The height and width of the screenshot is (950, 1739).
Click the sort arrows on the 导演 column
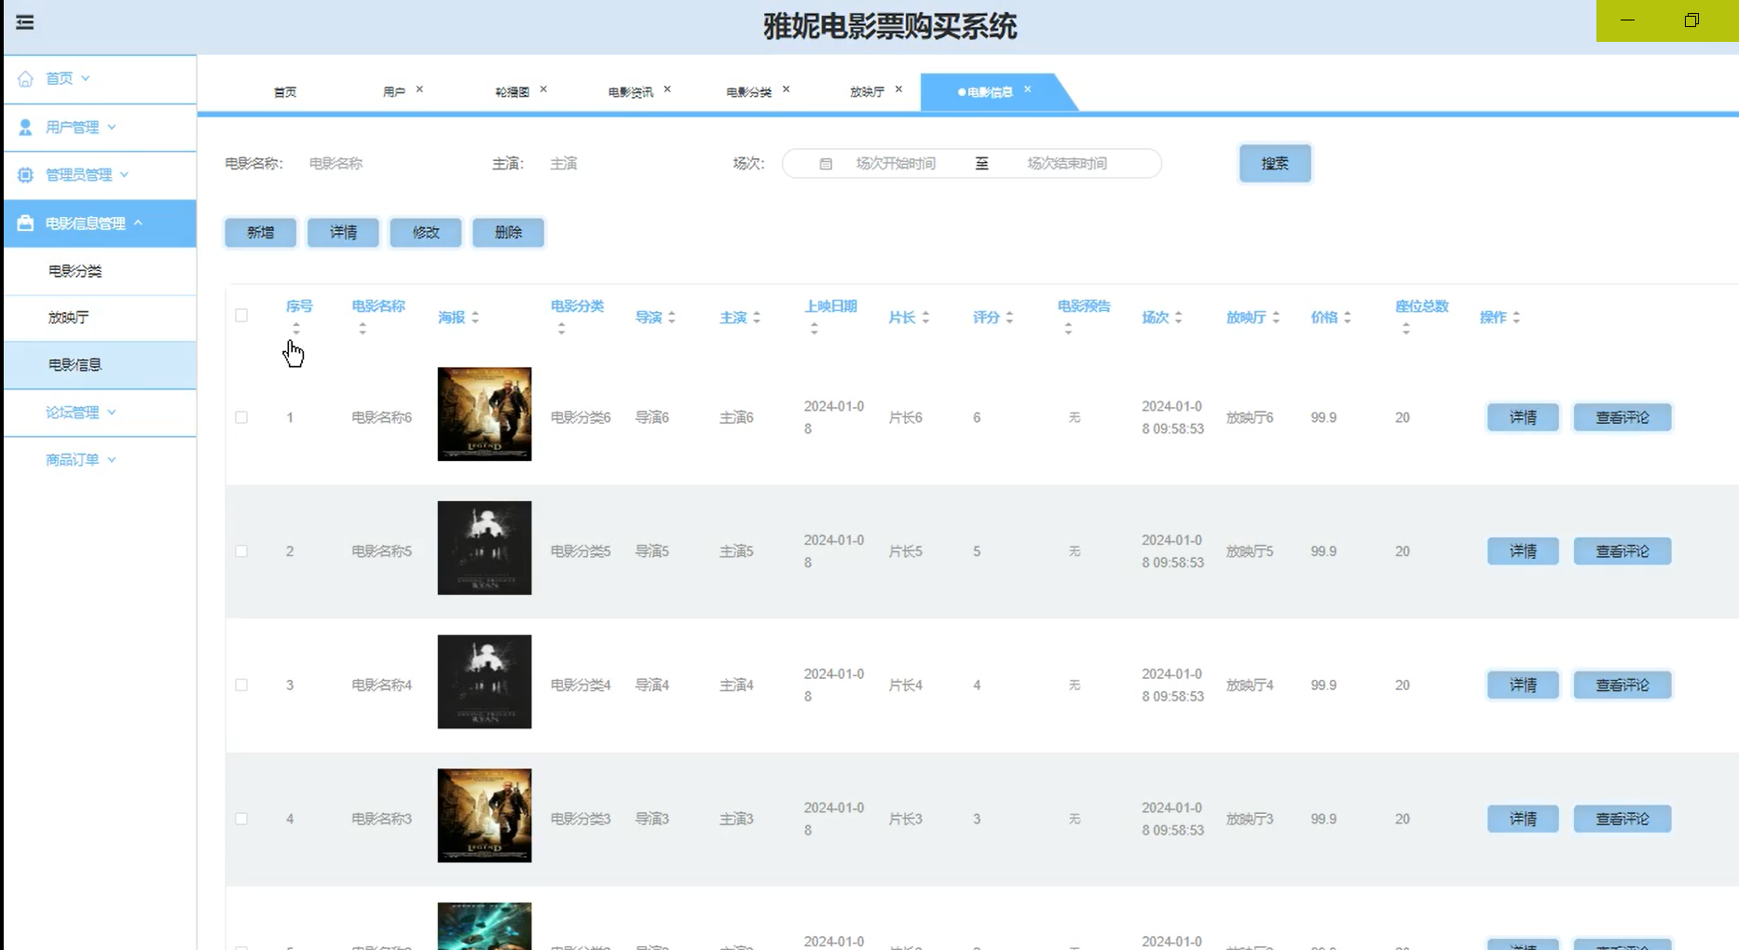point(672,318)
